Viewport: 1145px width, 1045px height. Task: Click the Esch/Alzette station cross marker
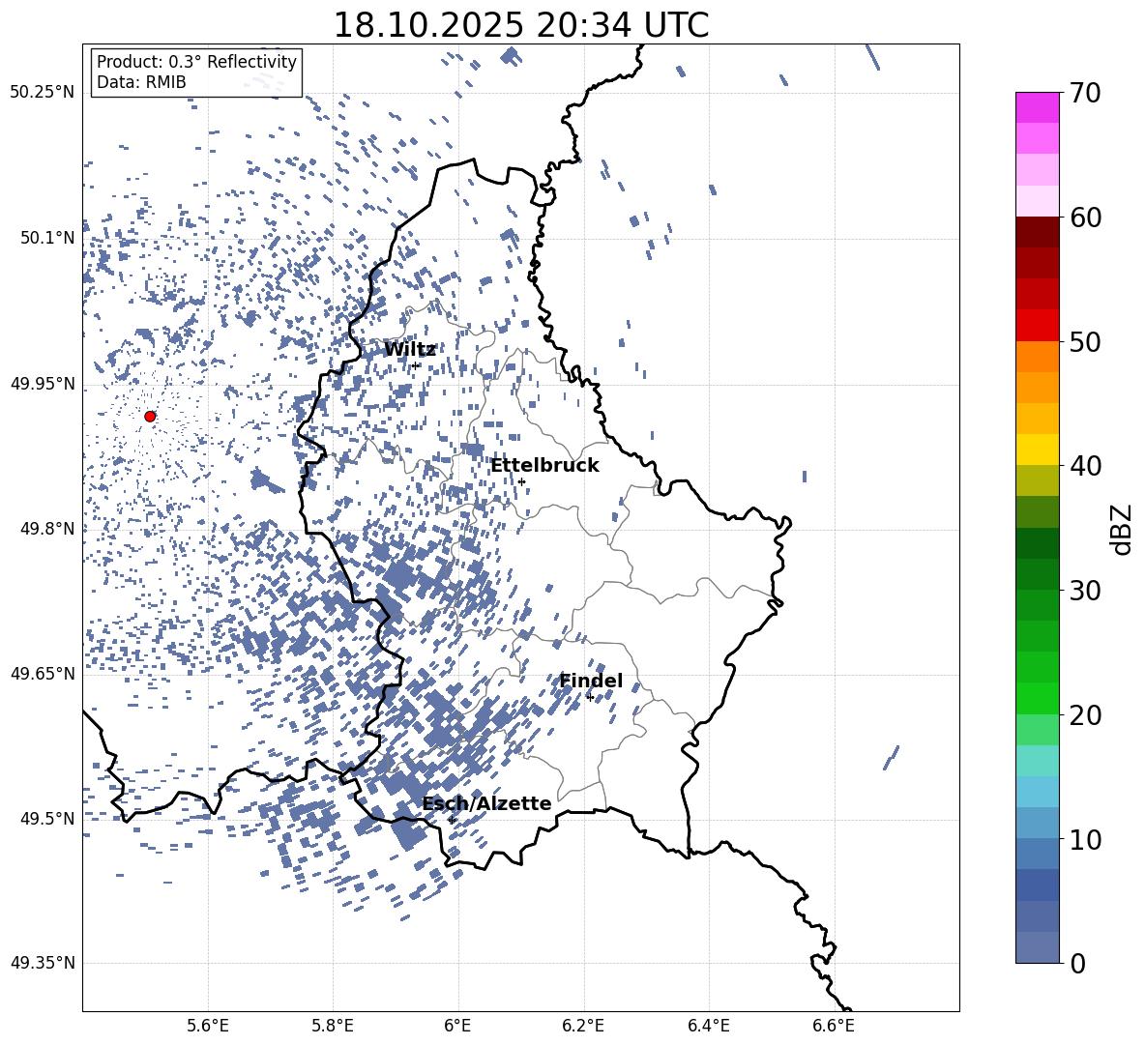[452, 820]
